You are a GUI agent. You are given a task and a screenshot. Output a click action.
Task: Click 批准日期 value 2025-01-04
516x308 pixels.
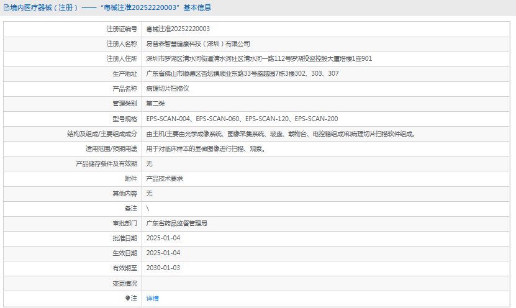163,238
